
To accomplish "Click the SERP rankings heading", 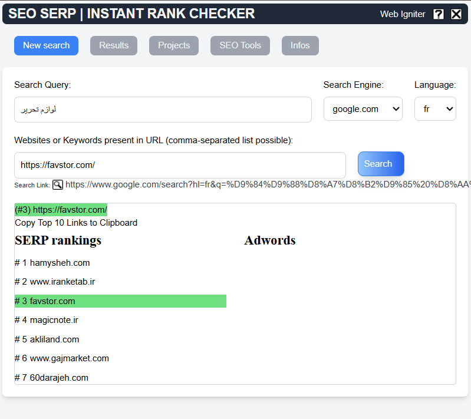I will tap(58, 240).
